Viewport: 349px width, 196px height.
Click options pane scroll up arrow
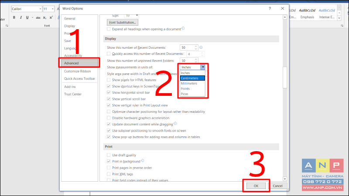coord(285,17)
